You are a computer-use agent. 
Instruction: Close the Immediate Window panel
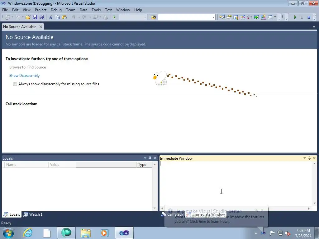point(314,158)
